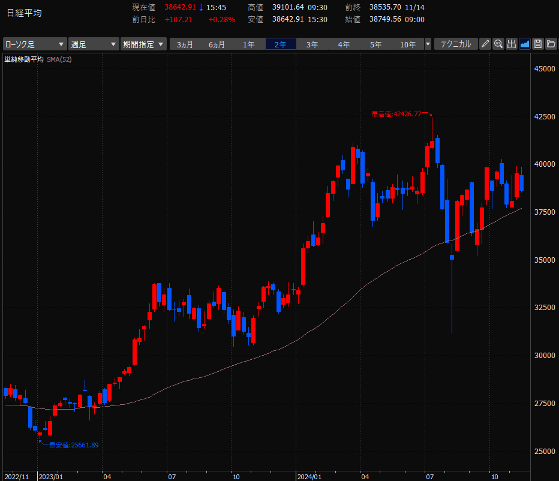Click the 日経平均 title

(24, 13)
